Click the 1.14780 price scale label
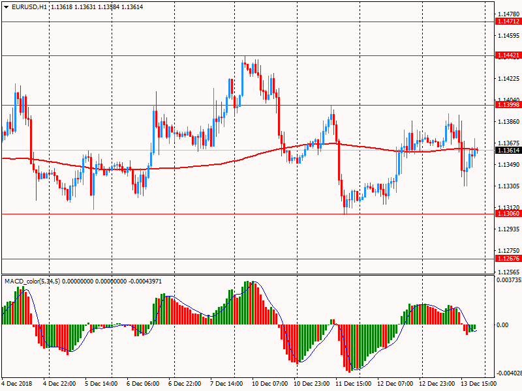 point(508,14)
